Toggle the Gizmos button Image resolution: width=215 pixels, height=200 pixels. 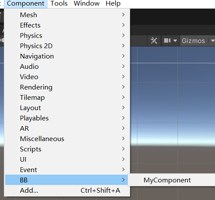(193, 41)
